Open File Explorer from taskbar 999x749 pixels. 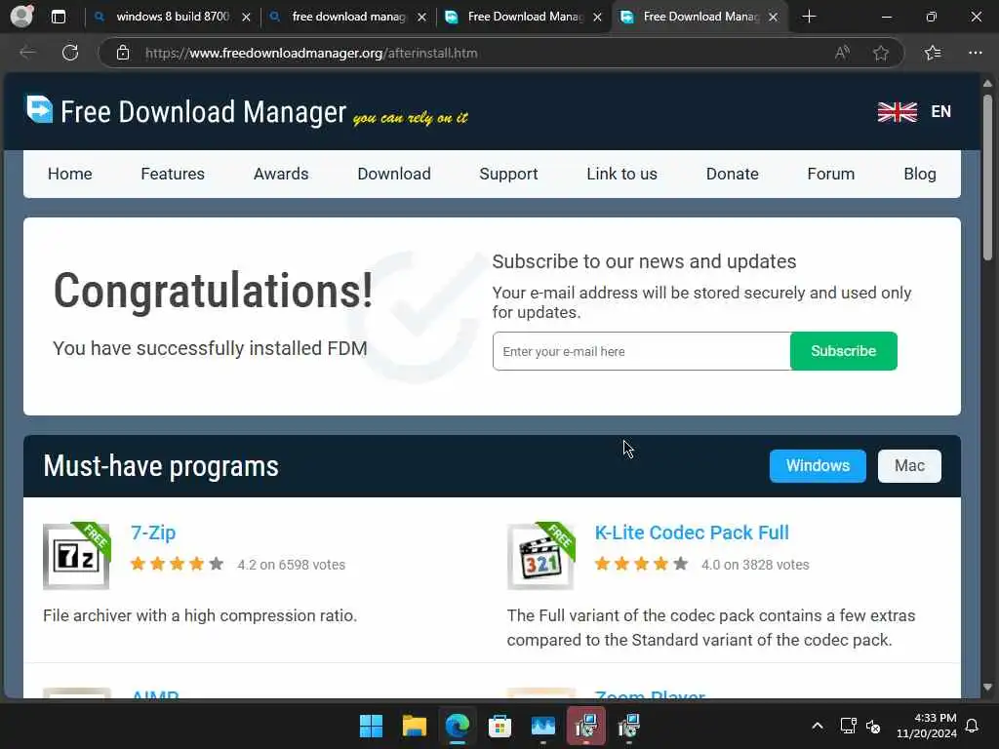pos(414,726)
